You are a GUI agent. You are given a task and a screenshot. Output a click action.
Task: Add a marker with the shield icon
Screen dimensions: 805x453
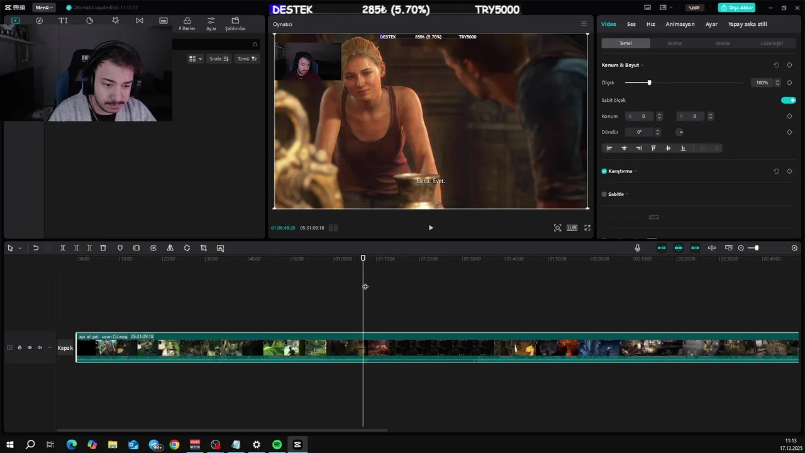(120, 248)
